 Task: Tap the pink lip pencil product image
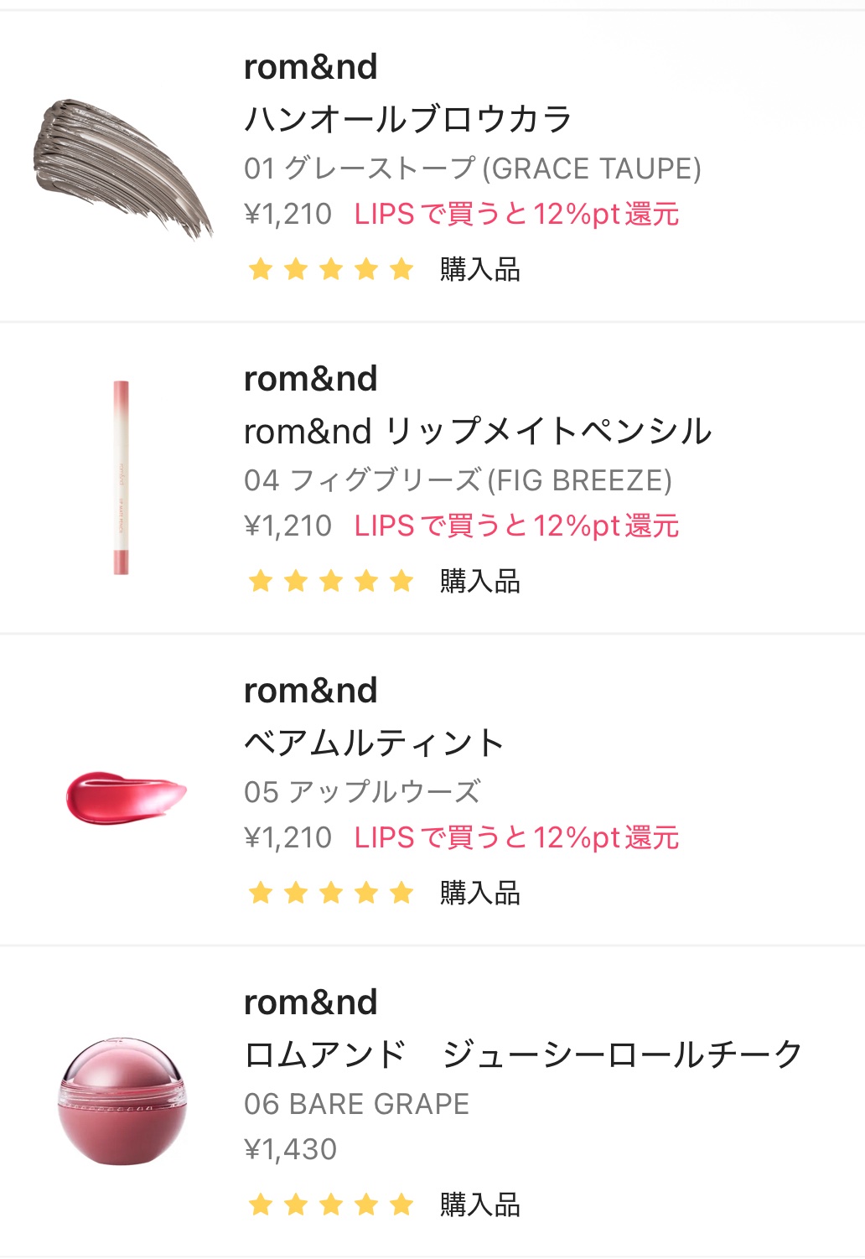[122, 478]
